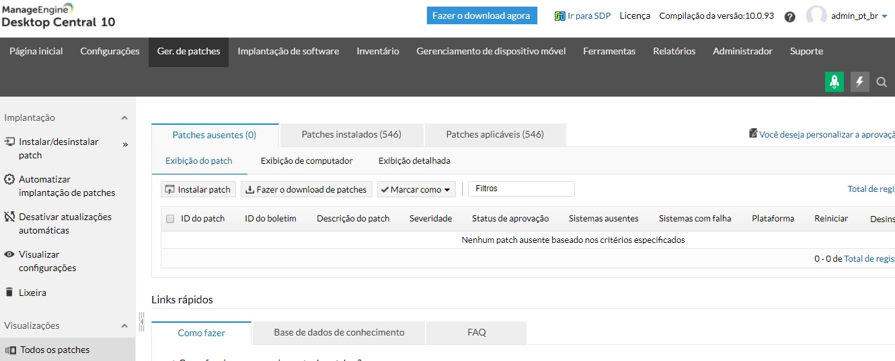
Task: Click the sidebar collapse splitter handle
Action: 141,321
